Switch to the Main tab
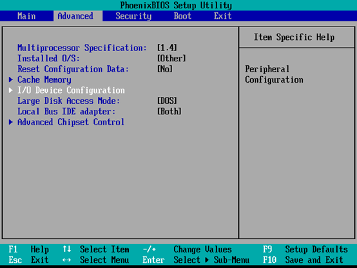The width and height of the screenshot is (357, 268). [x=26, y=16]
